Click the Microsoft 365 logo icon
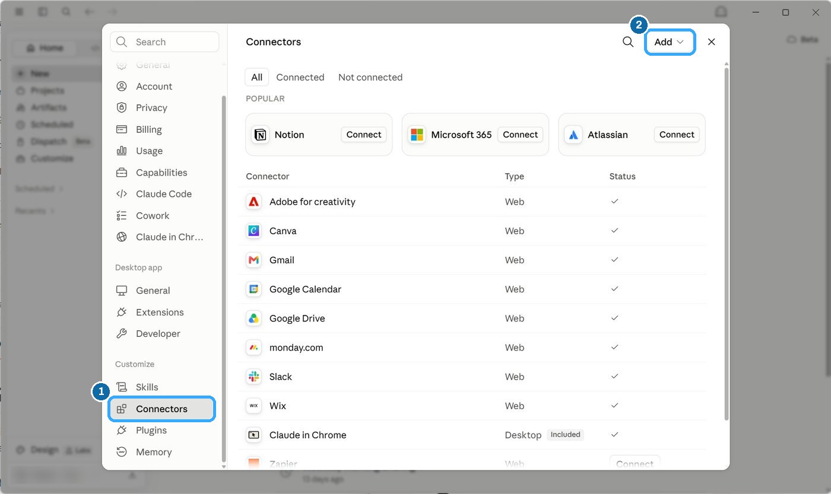This screenshot has width=831, height=494. click(417, 135)
